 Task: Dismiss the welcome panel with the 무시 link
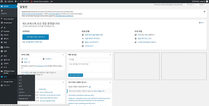tap(201, 23)
